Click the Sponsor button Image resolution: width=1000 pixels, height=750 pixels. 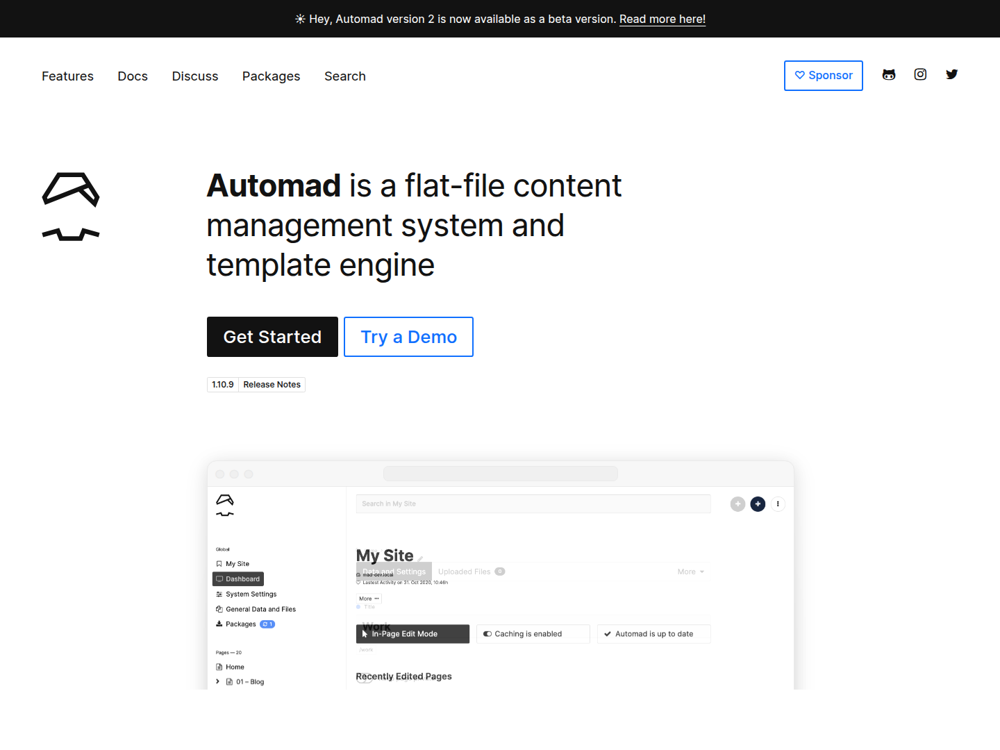pyautogui.click(x=824, y=76)
